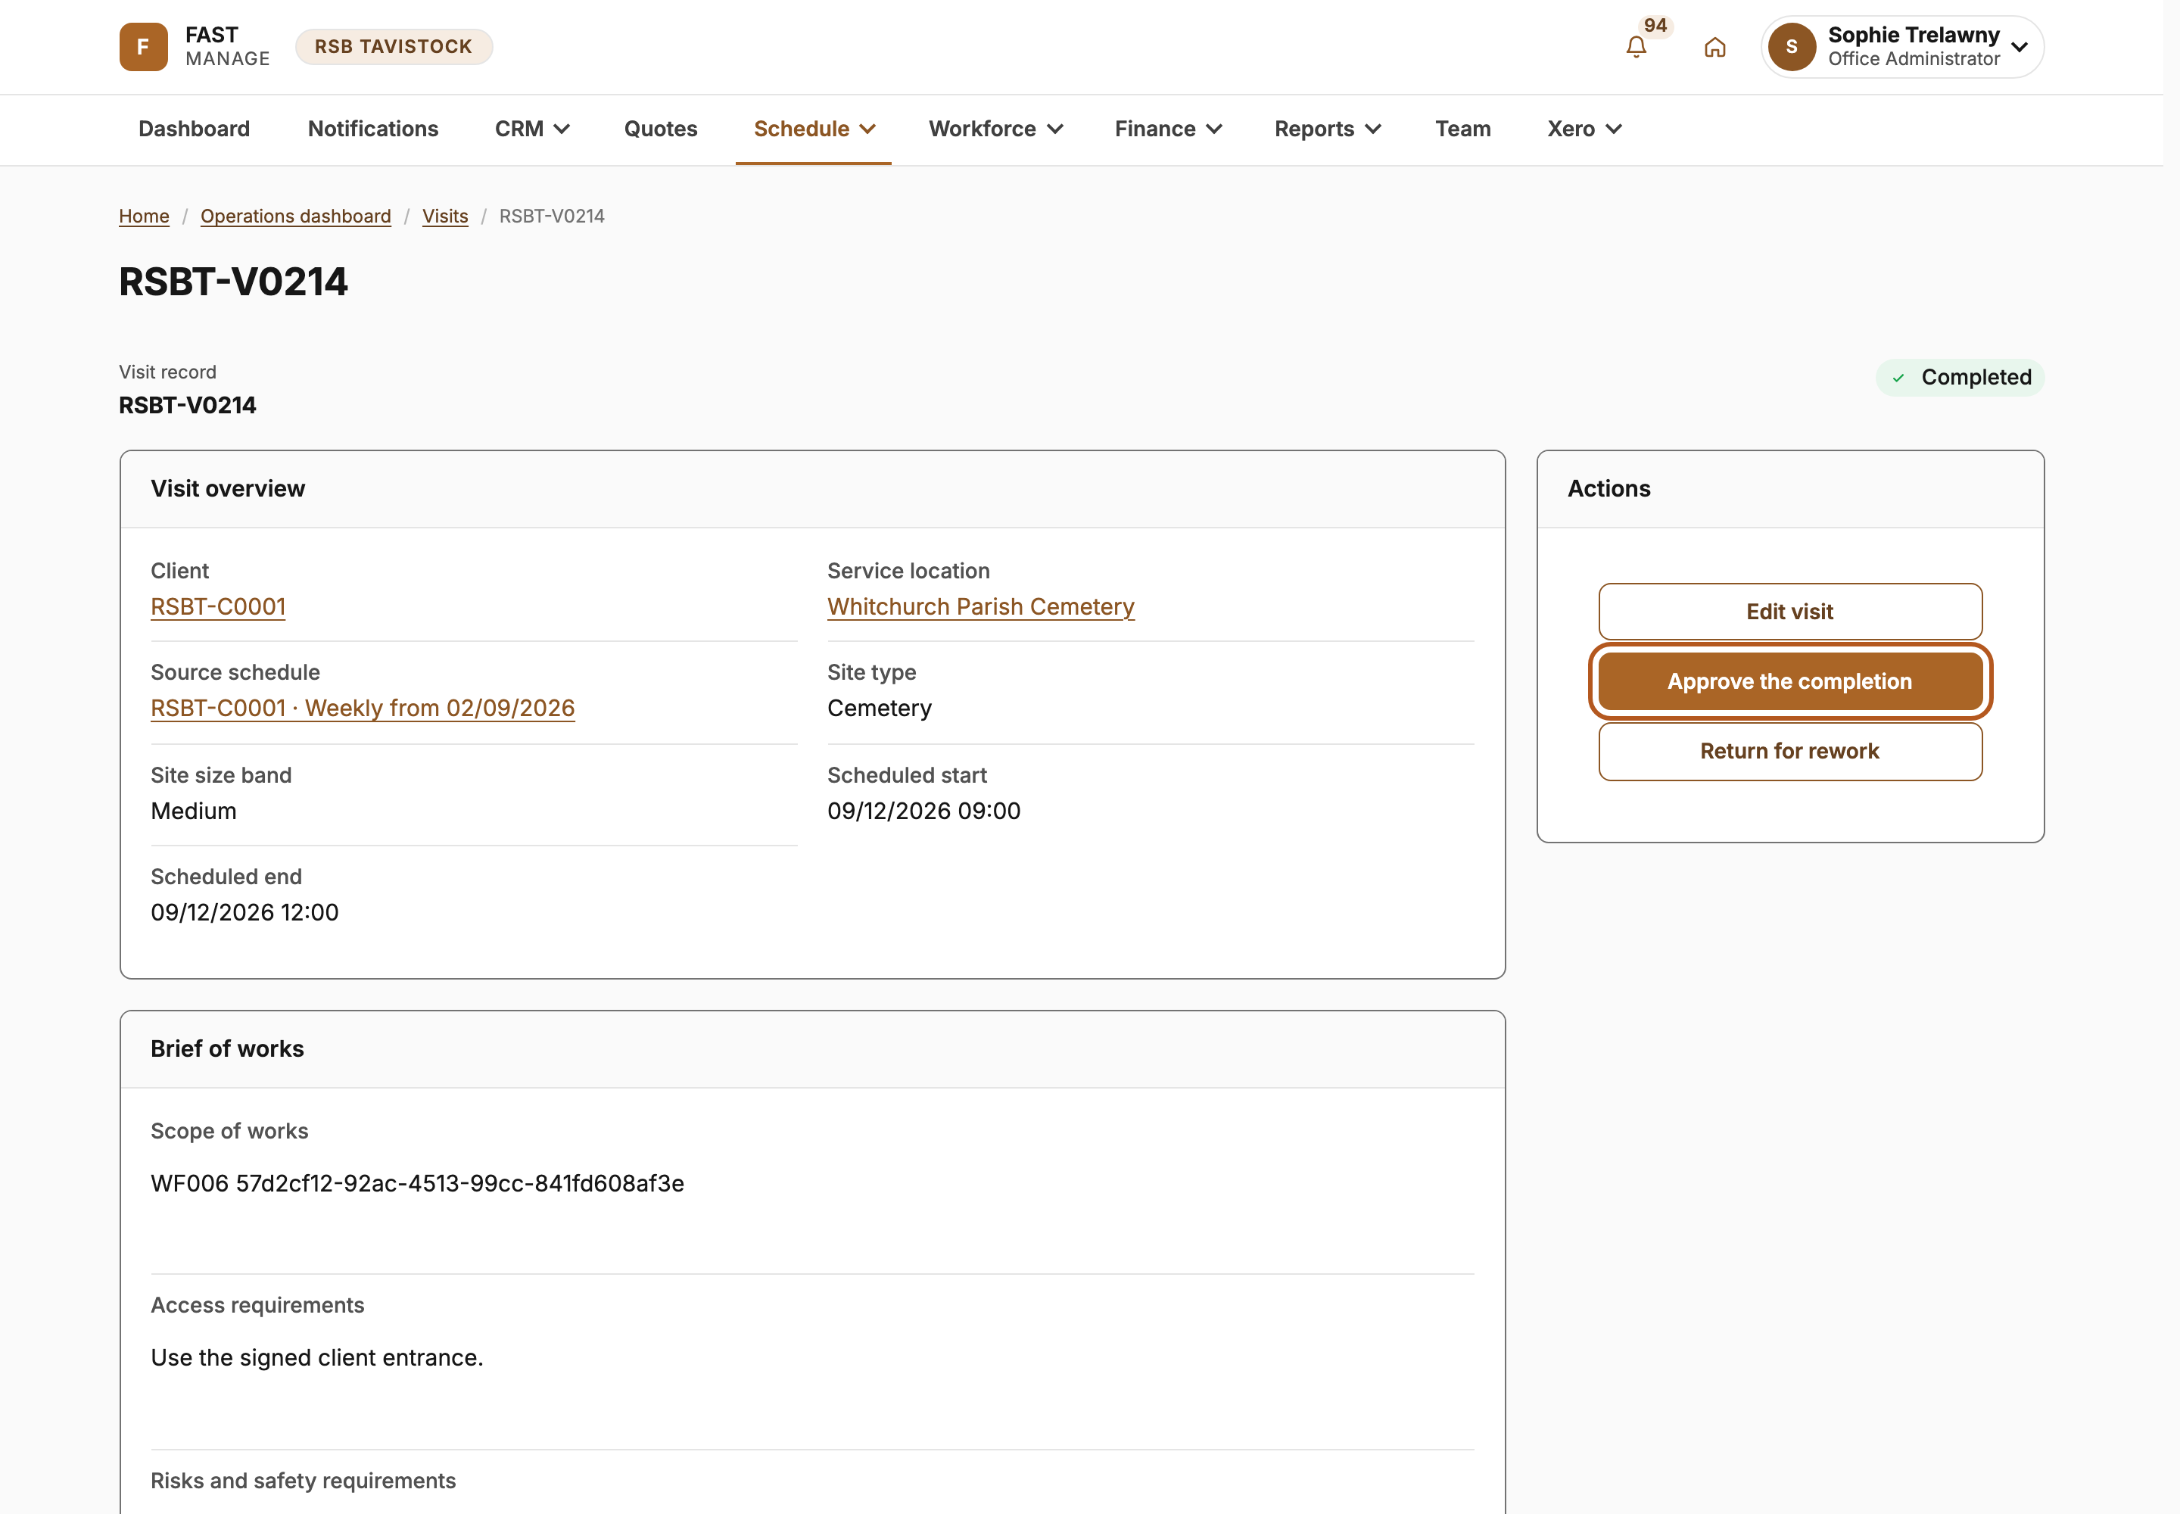This screenshot has width=2180, height=1514.
Task: Open the Weekly from 02/09/2026 schedule link
Action: pos(363,709)
